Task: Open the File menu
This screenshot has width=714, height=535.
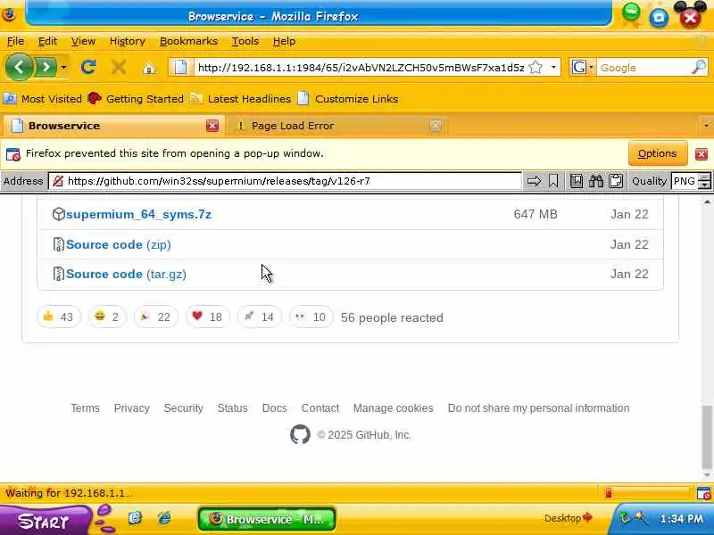Action: point(15,41)
